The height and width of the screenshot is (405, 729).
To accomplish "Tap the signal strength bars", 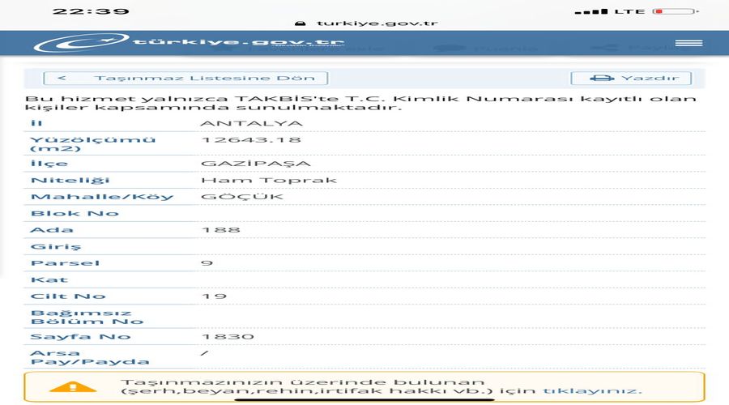I will click(590, 11).
